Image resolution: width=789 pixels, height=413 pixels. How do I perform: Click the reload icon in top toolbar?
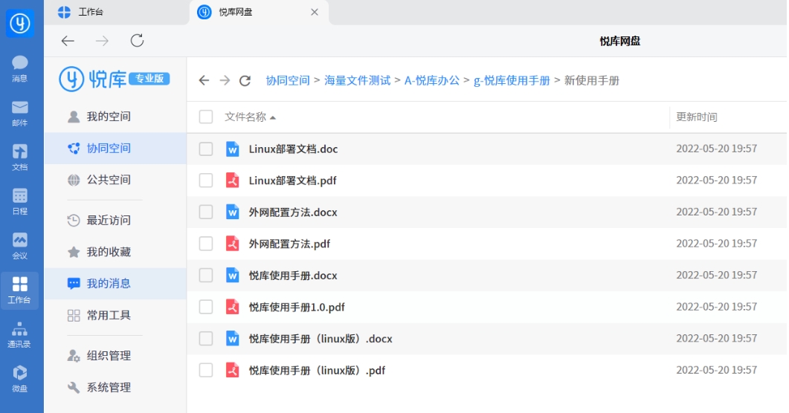(x=137, y=41)
